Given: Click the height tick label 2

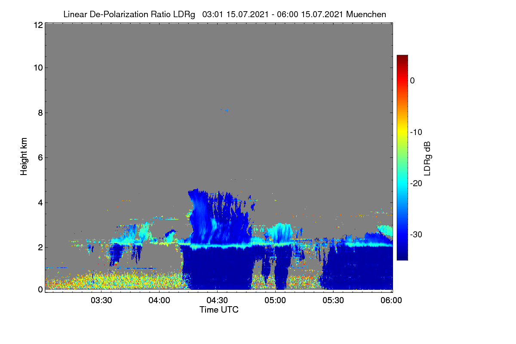Looking at the screenshot, I should [40, 247].
